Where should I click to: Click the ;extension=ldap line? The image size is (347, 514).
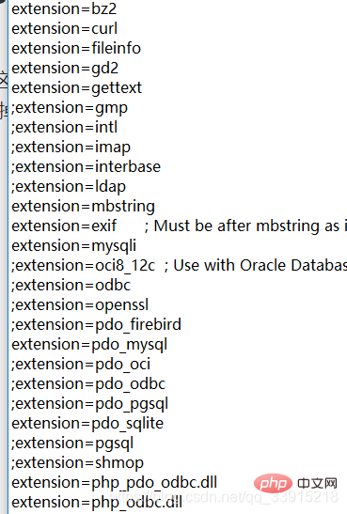[69, 186]
